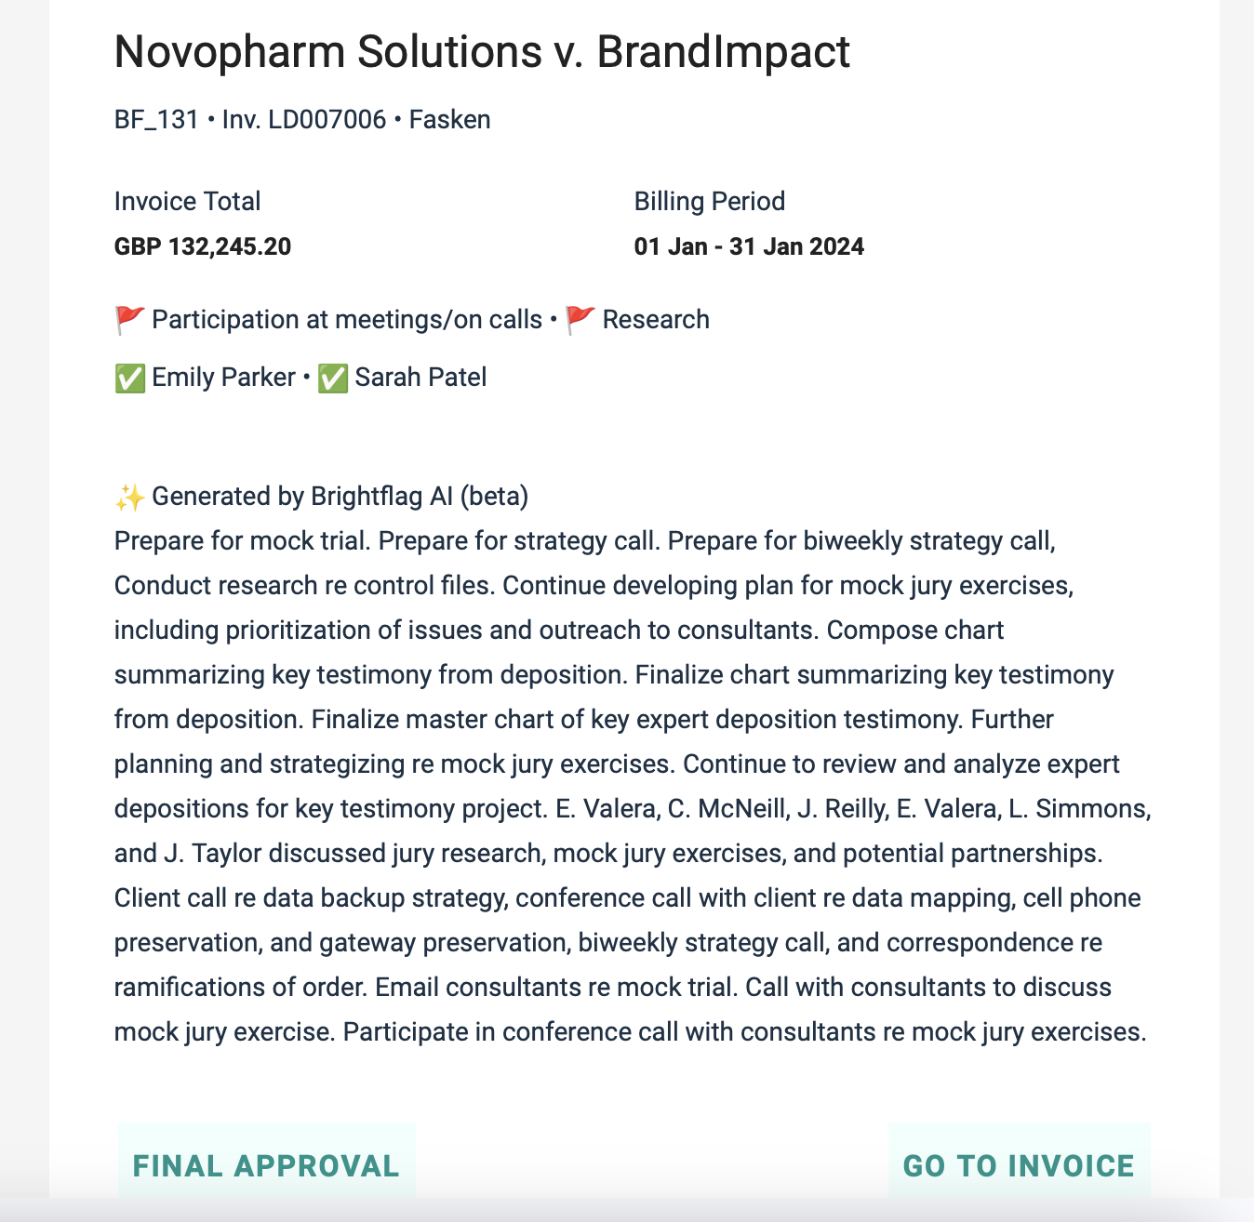Click the Invoice Total label
The width and height of the screenshot is (1254, 1222).
187,202
